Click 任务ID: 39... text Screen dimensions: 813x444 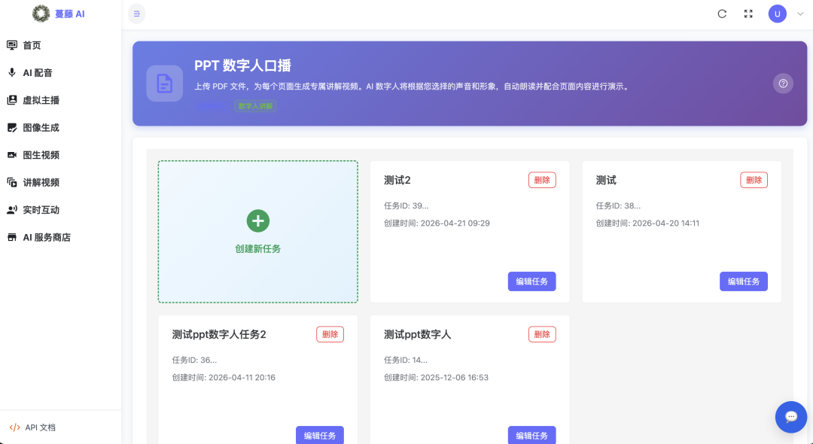click(406, 205)
